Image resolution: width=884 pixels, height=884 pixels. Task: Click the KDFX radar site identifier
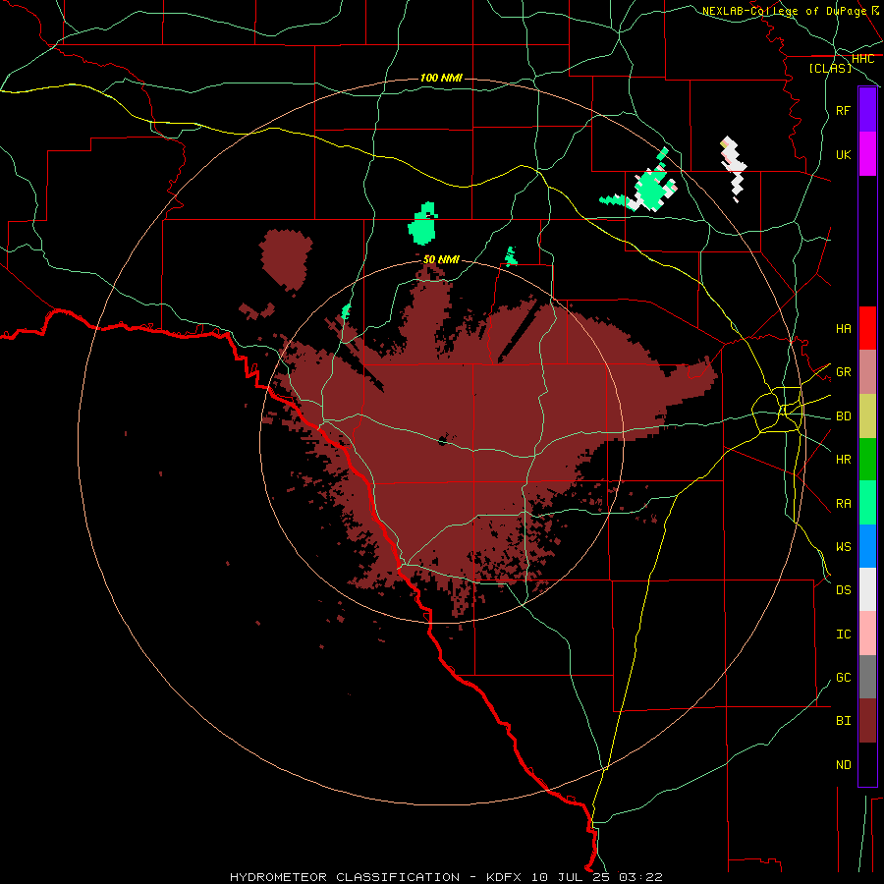(x=503, y=877)
